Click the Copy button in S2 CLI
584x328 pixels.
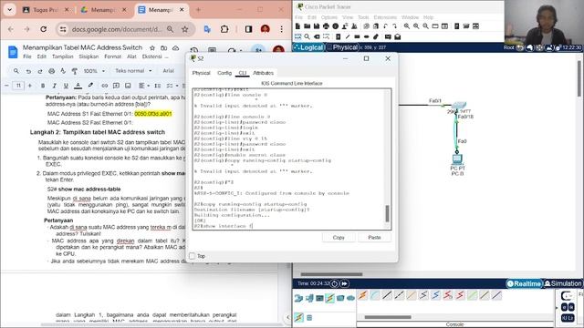(x=339, y=237)
